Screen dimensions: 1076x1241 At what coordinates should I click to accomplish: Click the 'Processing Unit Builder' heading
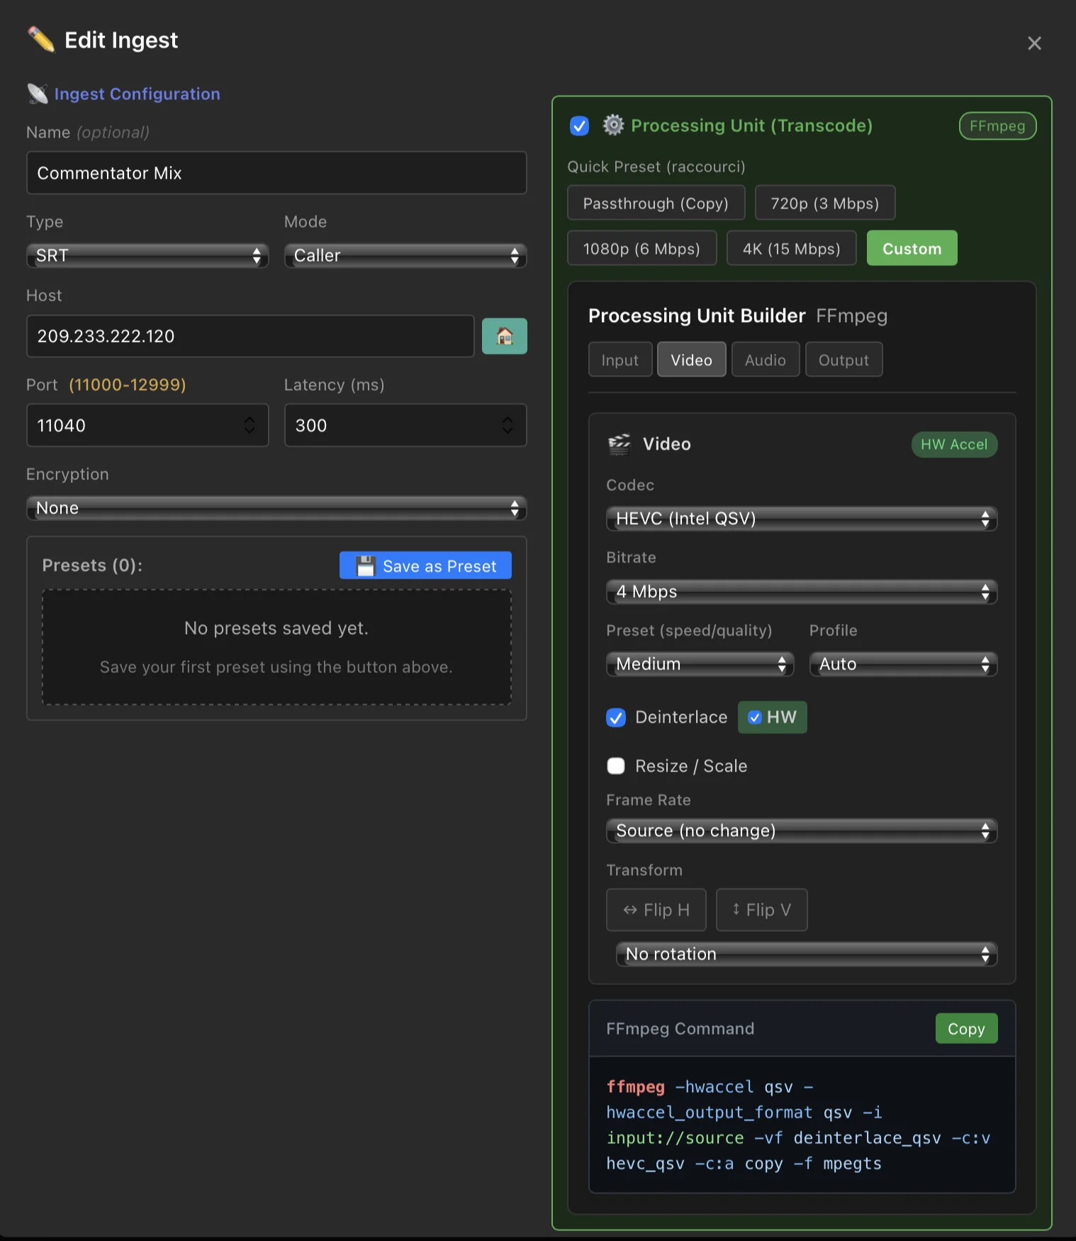697,316
